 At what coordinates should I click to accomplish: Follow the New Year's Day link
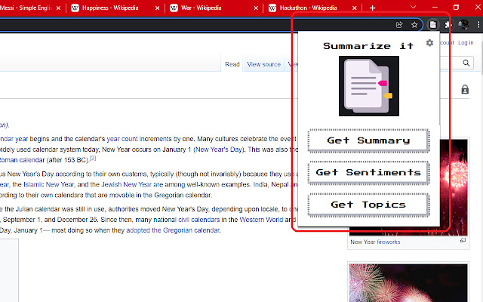point(219,149)
